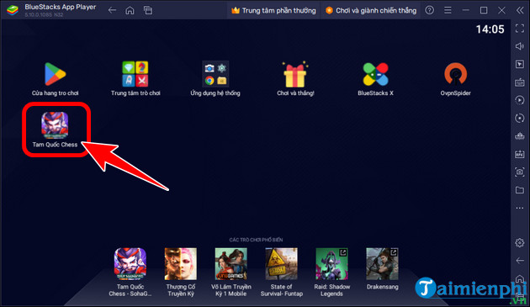Image resolution: width=530 pixels, height=307 pixels.
Task: Open the media folder icon in sidebar
Action: 520,190
